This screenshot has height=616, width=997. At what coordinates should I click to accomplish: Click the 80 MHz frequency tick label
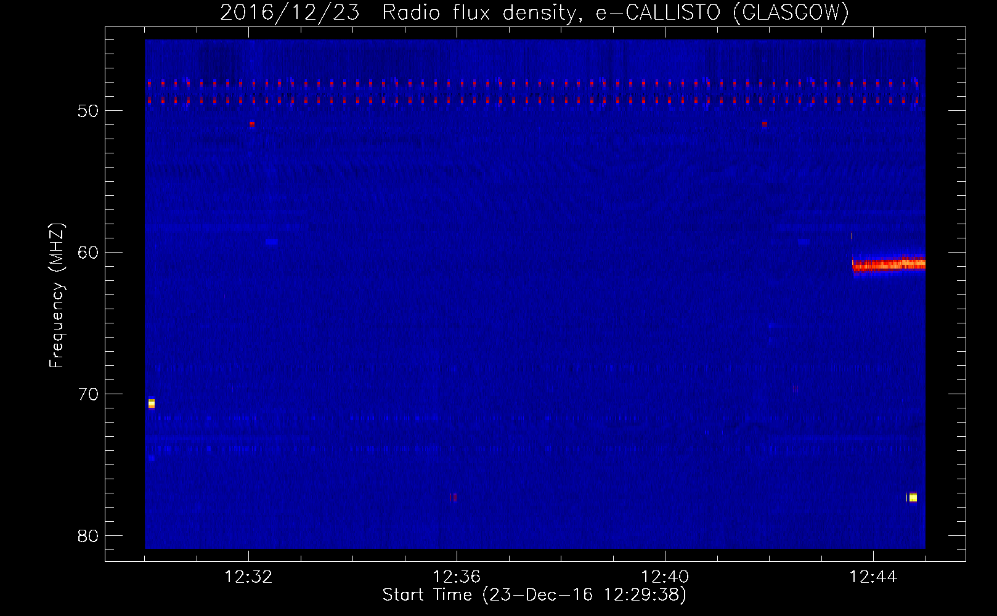click(x=88, y=536)
